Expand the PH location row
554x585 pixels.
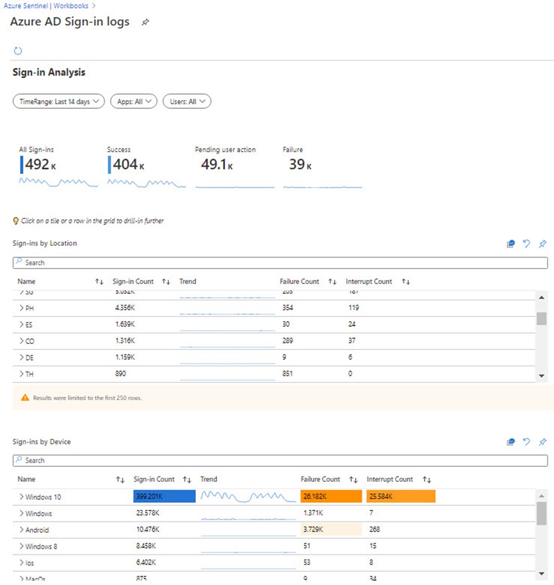point(22,308)
